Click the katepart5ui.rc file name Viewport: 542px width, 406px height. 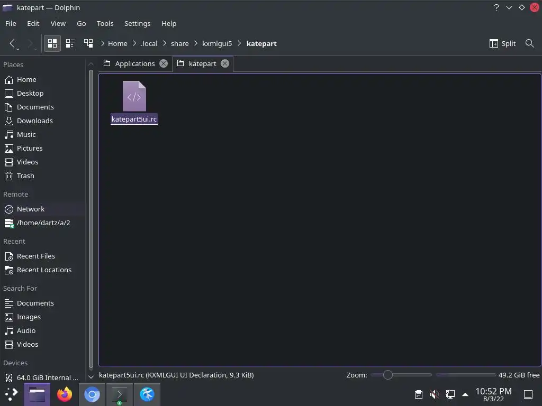point(134,119)
